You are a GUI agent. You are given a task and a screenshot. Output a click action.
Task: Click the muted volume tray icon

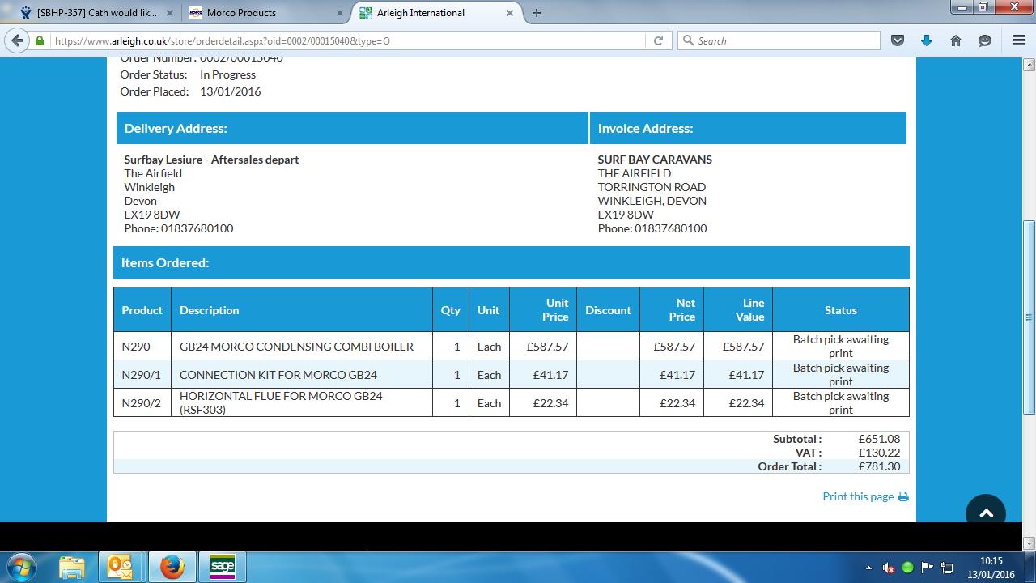point(888,568)
